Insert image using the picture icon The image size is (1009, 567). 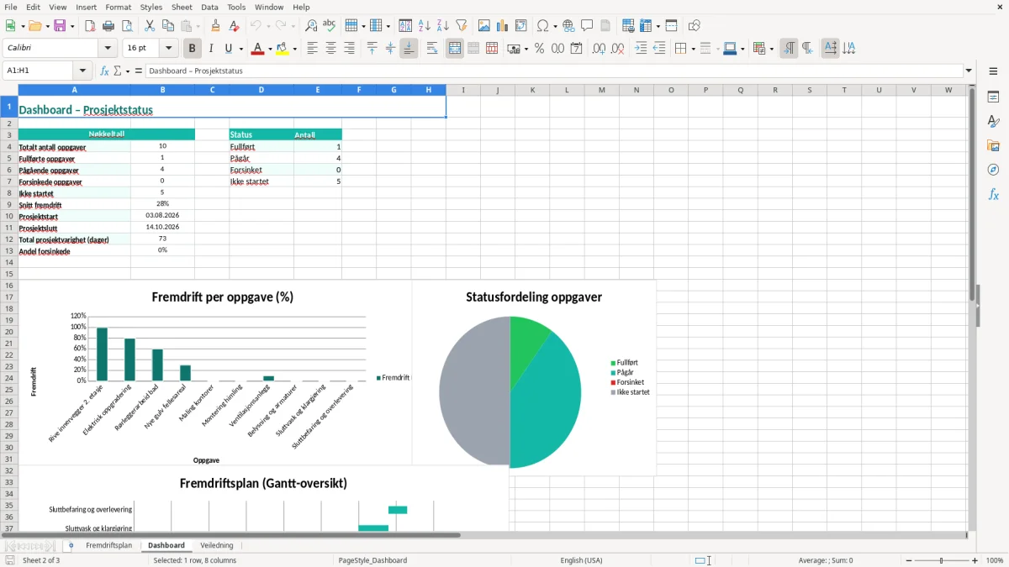coord(484,26)
